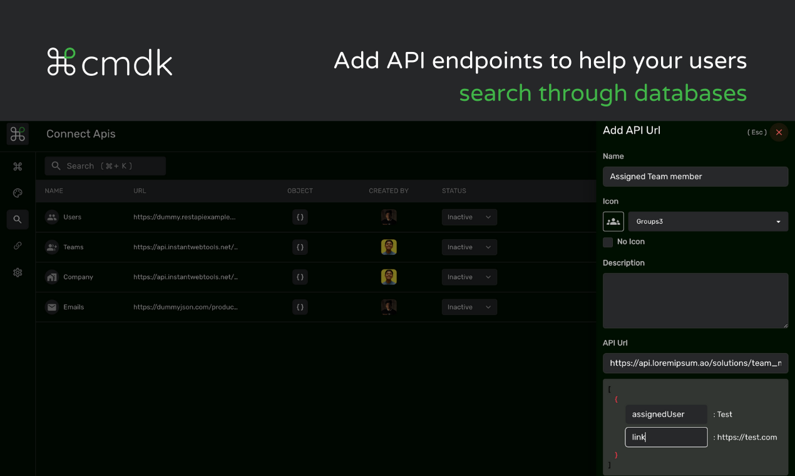This screenshot has height=476, width=795.
Task: Click the Company row instantwebtools URL
Action: point(185,277)
